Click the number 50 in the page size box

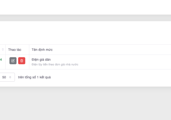(x=4, y=77)
